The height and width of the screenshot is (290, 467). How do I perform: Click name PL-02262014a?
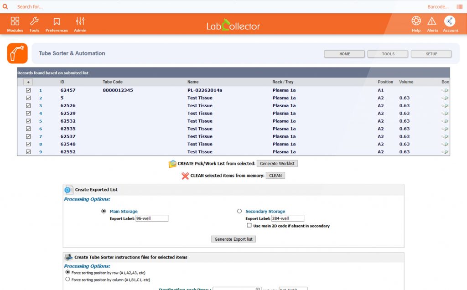pyautogui.click(x=205, y=90)
